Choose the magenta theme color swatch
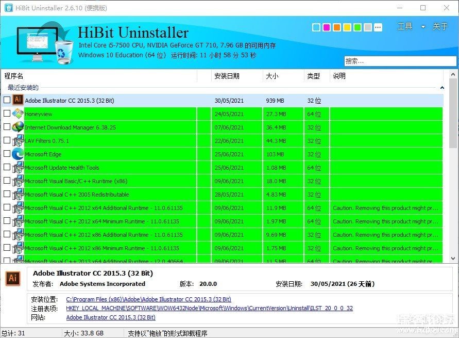The width and height of the screenshot is (459, 338). 327,27
